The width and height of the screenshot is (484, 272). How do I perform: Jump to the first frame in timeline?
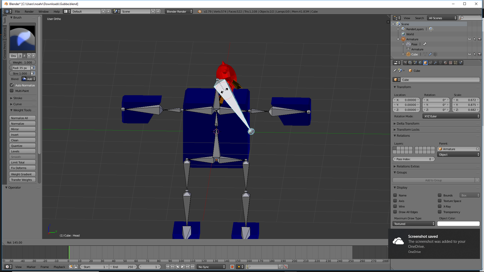click(167, 267)
